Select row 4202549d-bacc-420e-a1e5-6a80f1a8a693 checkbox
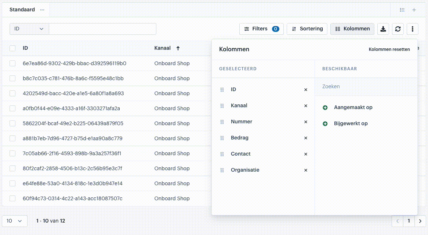The image size is (428, 235). point(12,93)
